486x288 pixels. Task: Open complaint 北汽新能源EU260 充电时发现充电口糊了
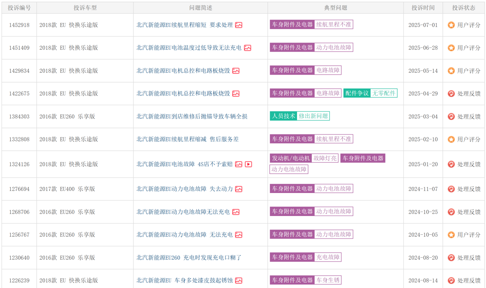pyautogui.click(x=189, y=258)
